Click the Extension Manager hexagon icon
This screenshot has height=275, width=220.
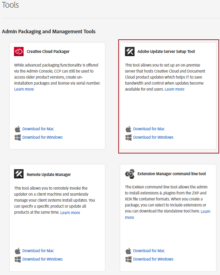point(130,174)
